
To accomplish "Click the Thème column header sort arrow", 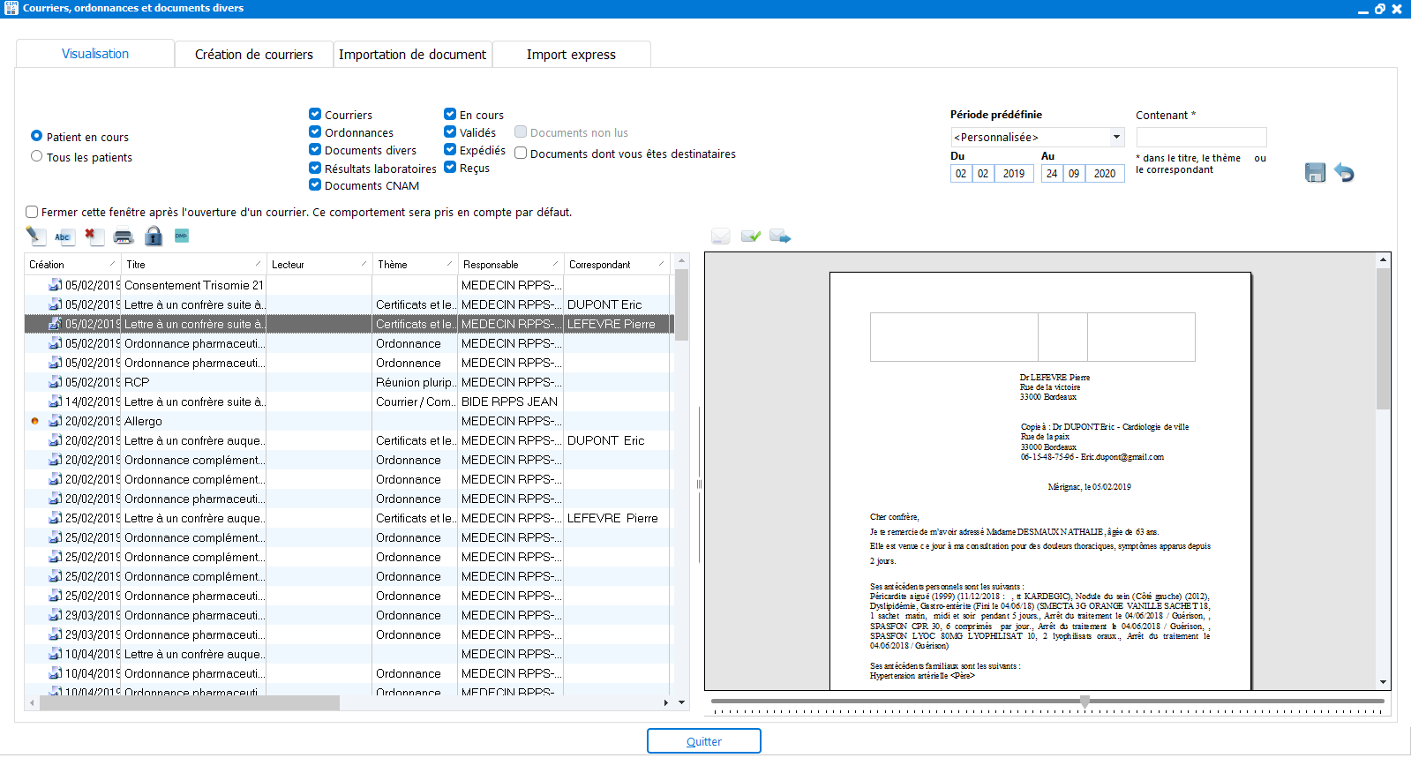I will (449, 264).
